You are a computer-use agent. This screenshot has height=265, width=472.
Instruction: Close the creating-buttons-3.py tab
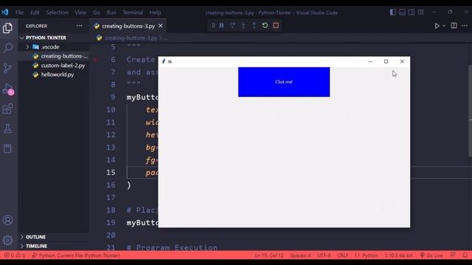(161, 26)
